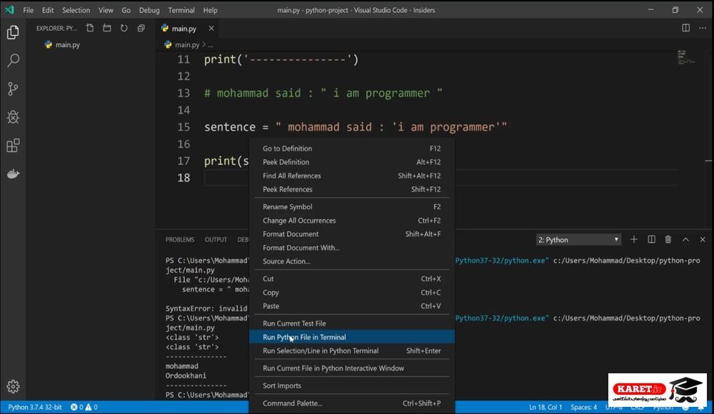Open the Extensions view icon
Screen dimensions: 714x414
pos(13,146)
